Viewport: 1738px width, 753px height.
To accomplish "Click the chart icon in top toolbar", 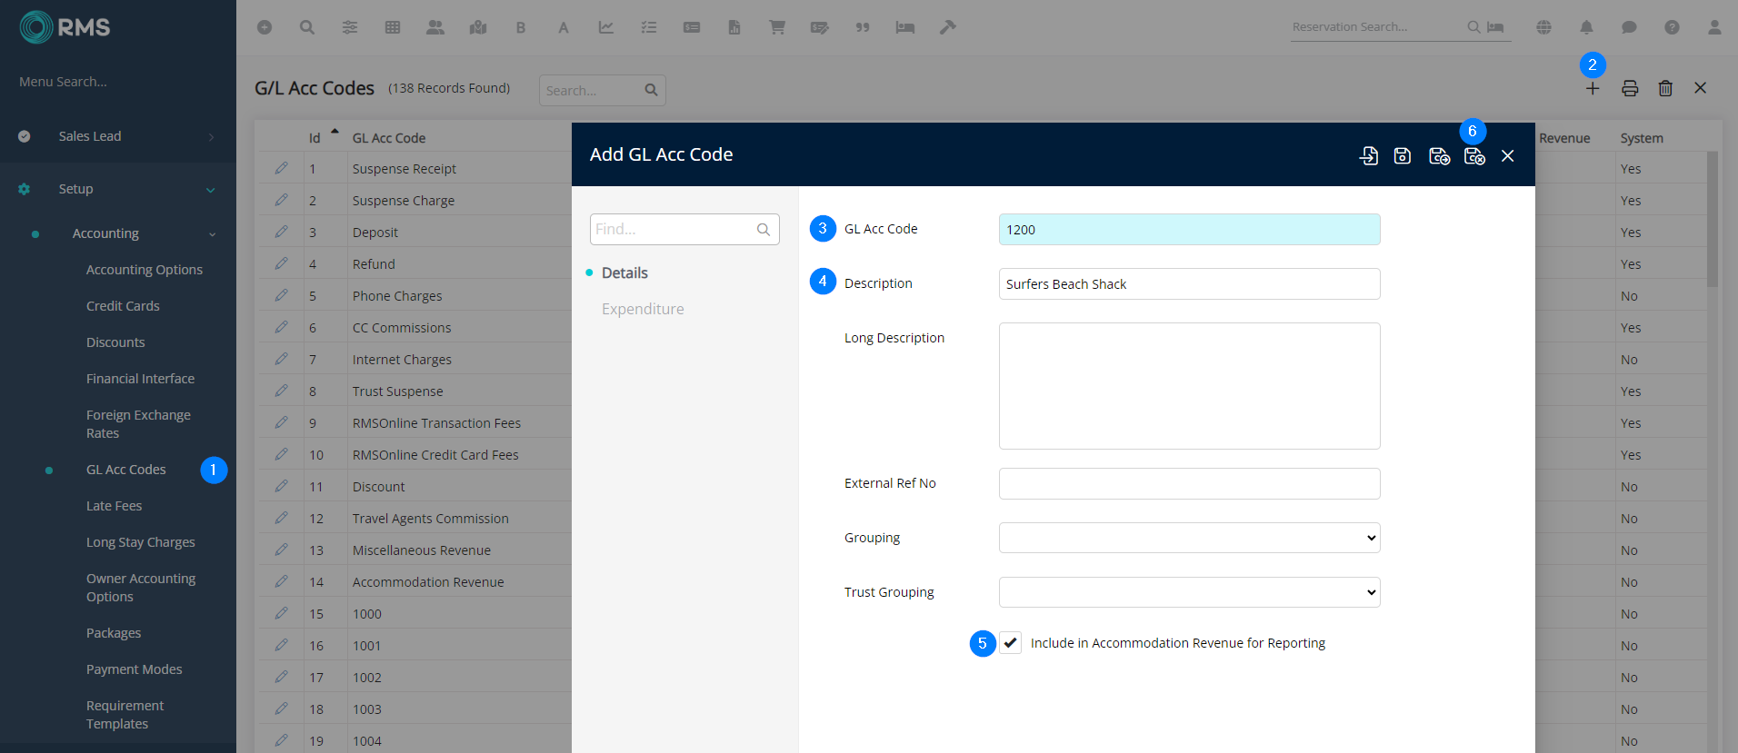I will pos(605,27).
